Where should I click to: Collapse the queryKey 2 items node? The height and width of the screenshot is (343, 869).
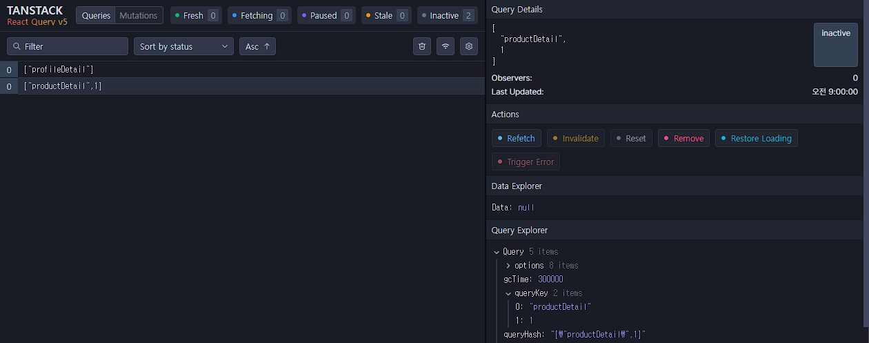click(508, 293)
